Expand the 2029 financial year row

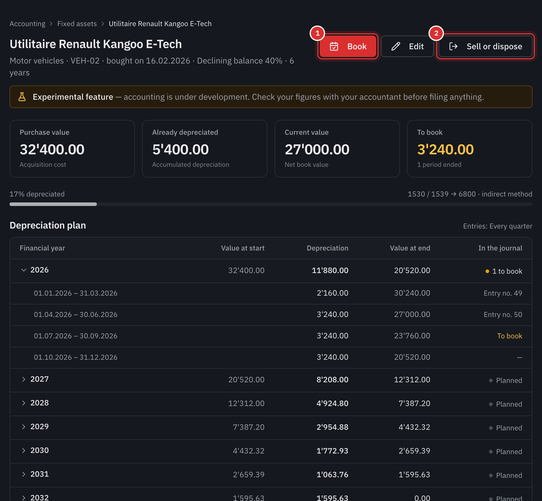coord(24,427)
